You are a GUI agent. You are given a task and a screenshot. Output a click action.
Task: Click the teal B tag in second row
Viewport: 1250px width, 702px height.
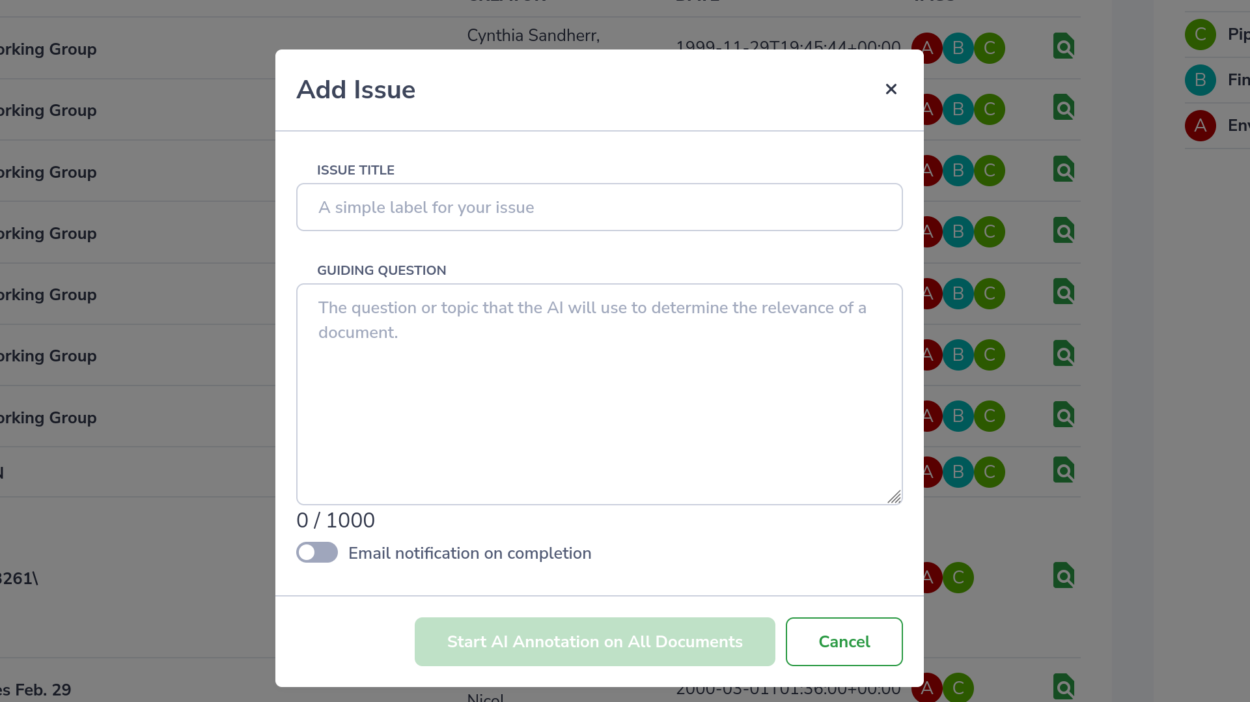click(x=958, y=109)
